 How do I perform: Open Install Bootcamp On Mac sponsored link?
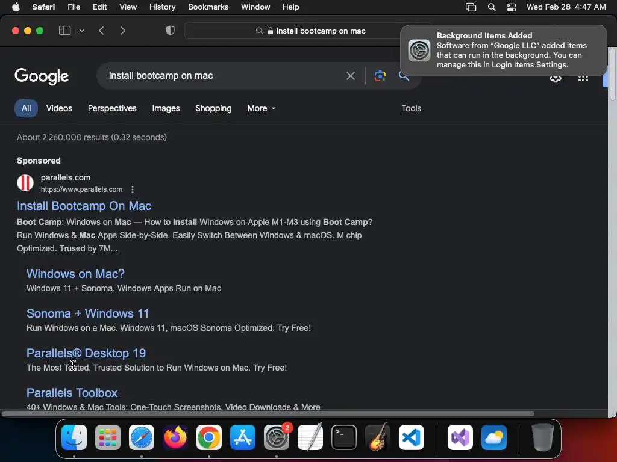[84, 206]
